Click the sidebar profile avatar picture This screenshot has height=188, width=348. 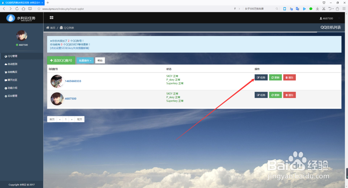coord(22,35)
